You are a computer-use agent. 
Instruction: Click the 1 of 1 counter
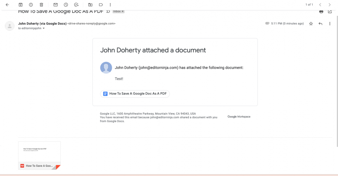309,5
